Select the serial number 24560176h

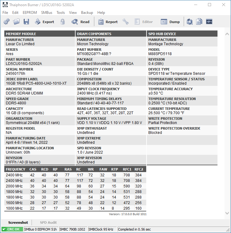[x=15, y=73]
